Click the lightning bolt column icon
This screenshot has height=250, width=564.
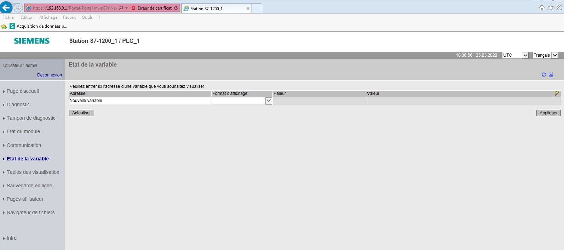(557, 93)
